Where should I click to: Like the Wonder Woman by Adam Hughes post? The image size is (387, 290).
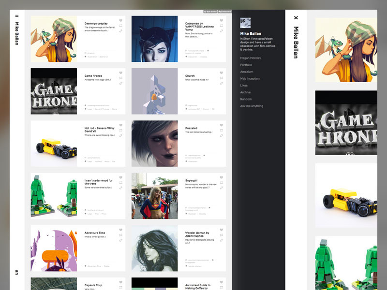(x=222, y=230)
